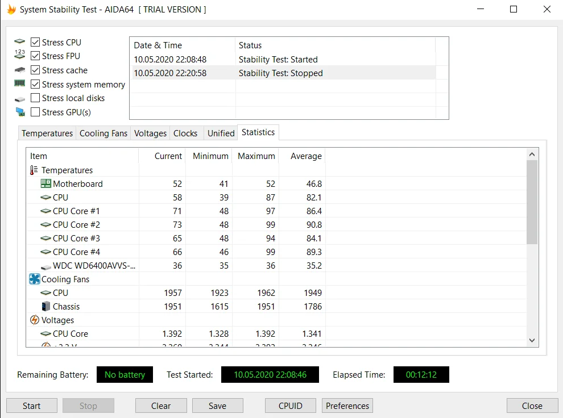Click the statistics list scroll up arrow
563x418 pixels.
pyautogui.click(x=532, y=154)
